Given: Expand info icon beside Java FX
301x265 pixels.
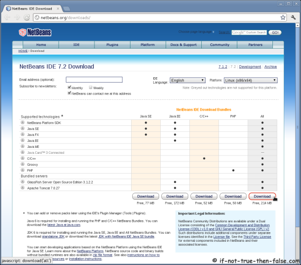Looking at the screenshot, I should (x=23, y=134).
